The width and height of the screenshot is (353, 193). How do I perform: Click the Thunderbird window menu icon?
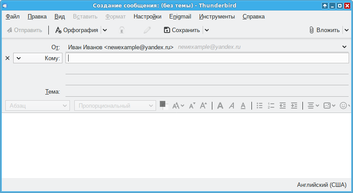pyautogui.click(x=5, y=6)
